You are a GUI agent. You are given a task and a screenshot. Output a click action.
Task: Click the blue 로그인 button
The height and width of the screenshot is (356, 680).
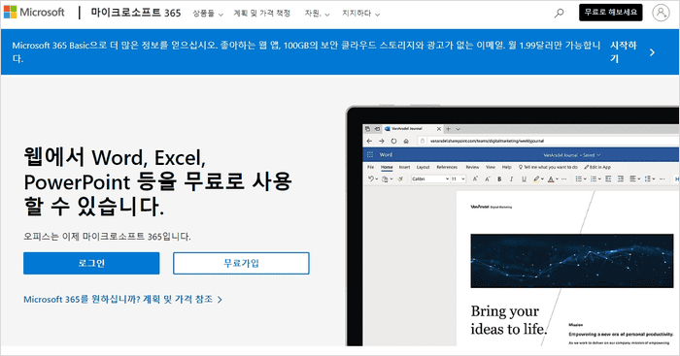click(x=91, y=263)
